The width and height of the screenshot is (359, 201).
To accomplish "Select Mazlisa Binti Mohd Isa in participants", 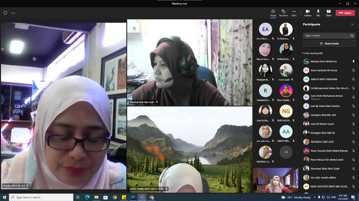I will 329,61.
